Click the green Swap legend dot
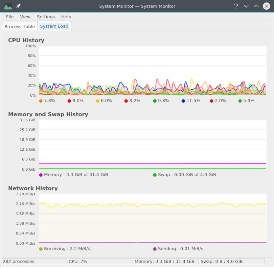Viewport: 274px width, 267px height. coord(155,175)
